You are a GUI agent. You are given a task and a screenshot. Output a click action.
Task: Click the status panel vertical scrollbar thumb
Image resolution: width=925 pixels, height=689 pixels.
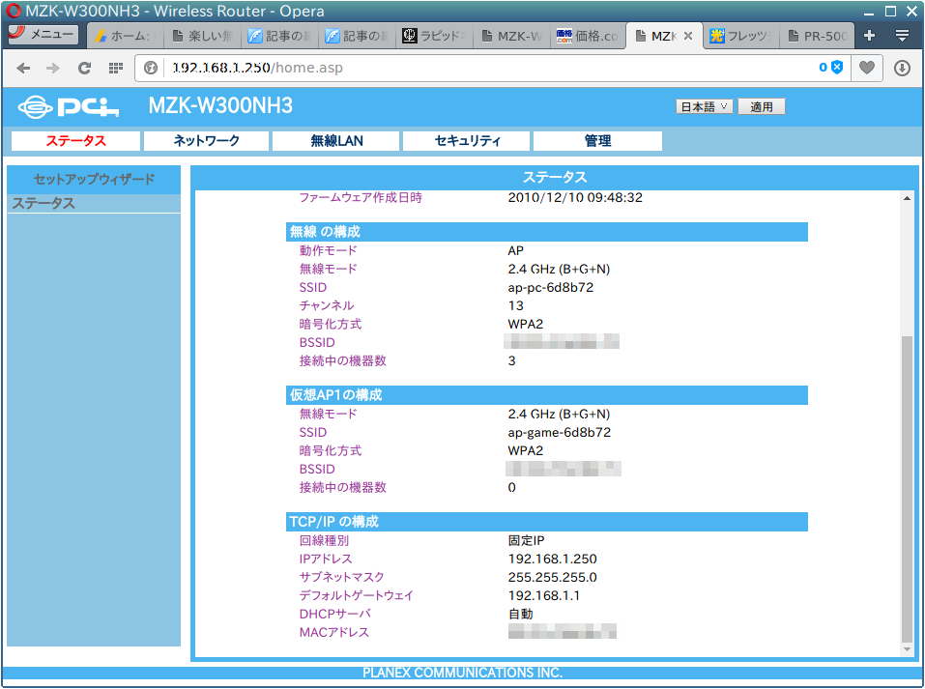pos(907,488)
